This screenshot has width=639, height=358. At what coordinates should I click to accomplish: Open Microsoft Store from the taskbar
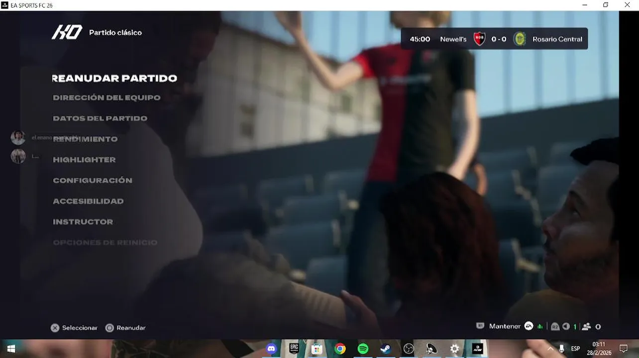[317, 349]
